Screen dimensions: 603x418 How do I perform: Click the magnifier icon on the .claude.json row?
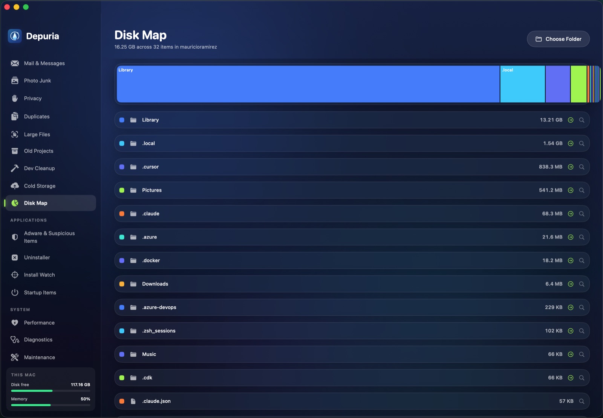click(x=582, y=401)
